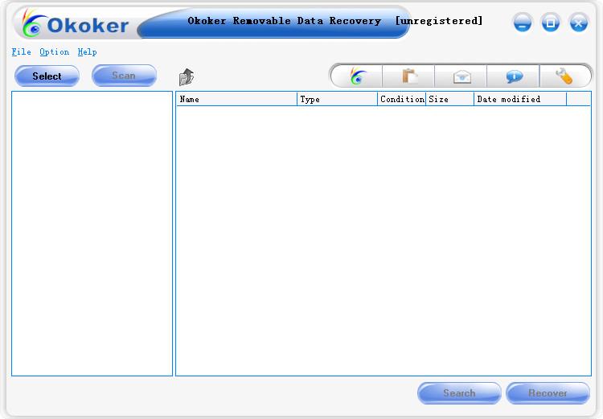The image size is (603, 419).
Task: Click the envelope email toolbar icon
Action: click(x=461, y=76)
